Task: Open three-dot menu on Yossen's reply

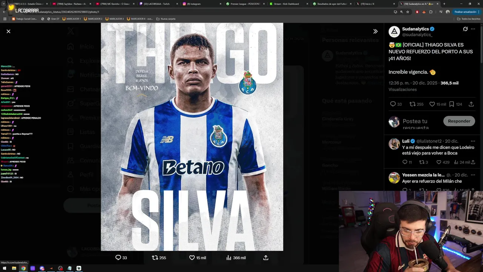Action: 473,175
